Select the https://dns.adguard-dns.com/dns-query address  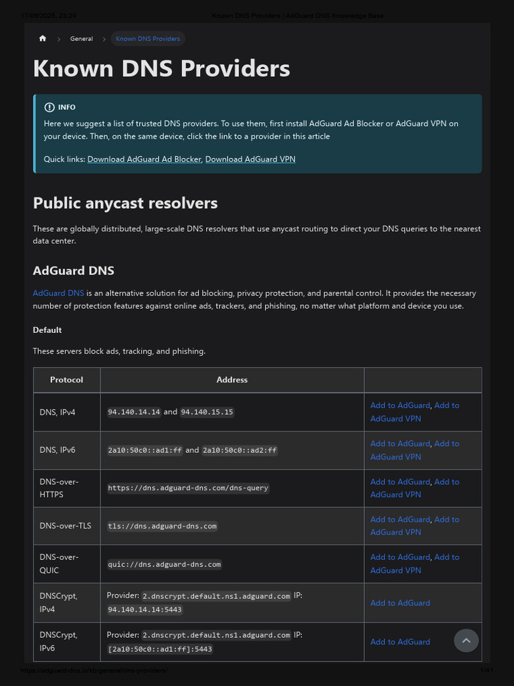point(188,488)
